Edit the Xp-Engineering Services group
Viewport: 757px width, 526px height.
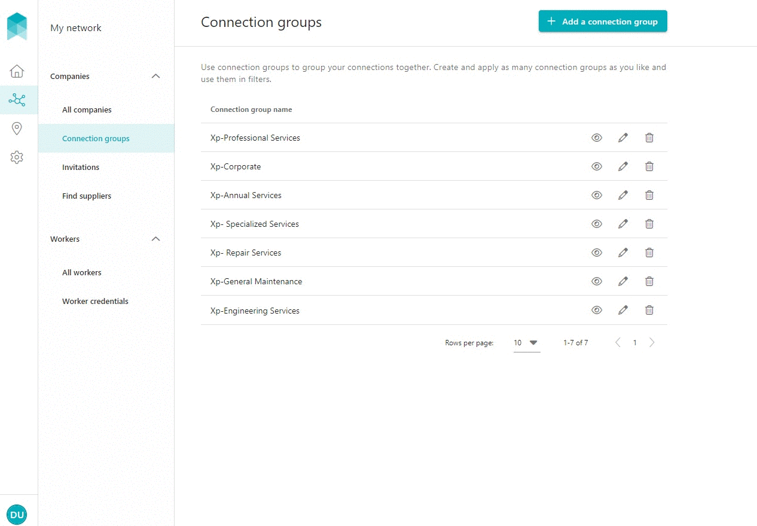tap(623, 310)
